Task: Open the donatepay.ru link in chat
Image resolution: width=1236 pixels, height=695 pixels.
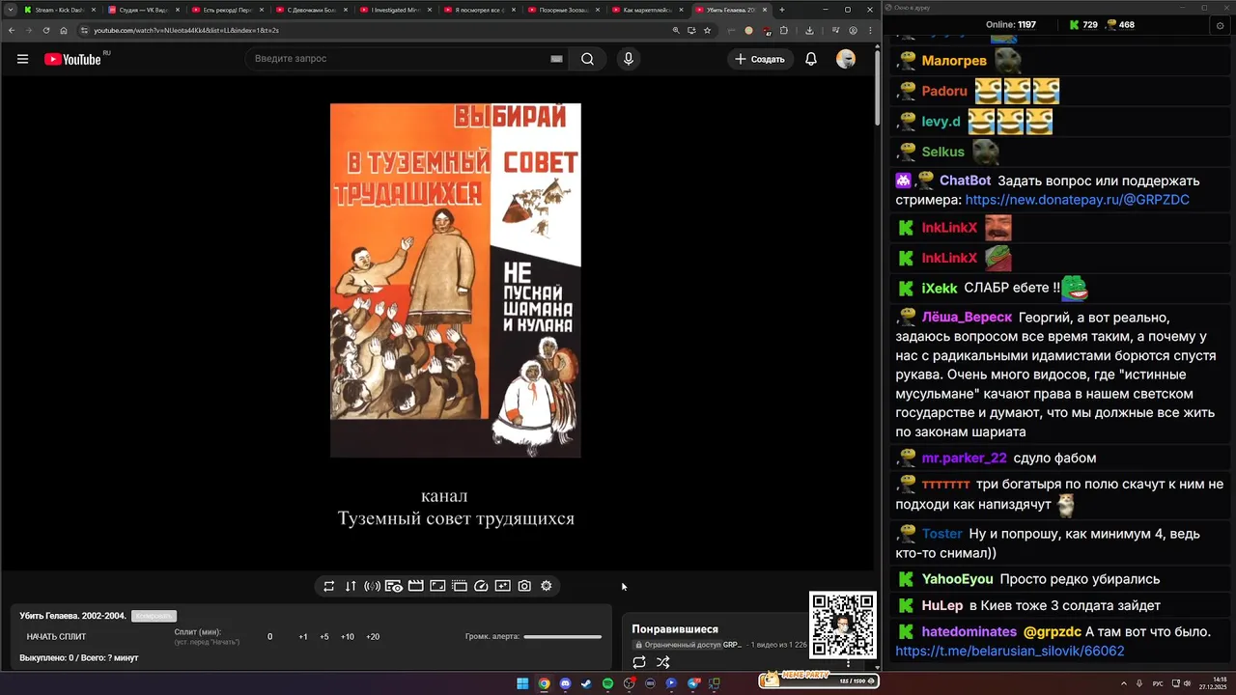Action: (1077, 200)
